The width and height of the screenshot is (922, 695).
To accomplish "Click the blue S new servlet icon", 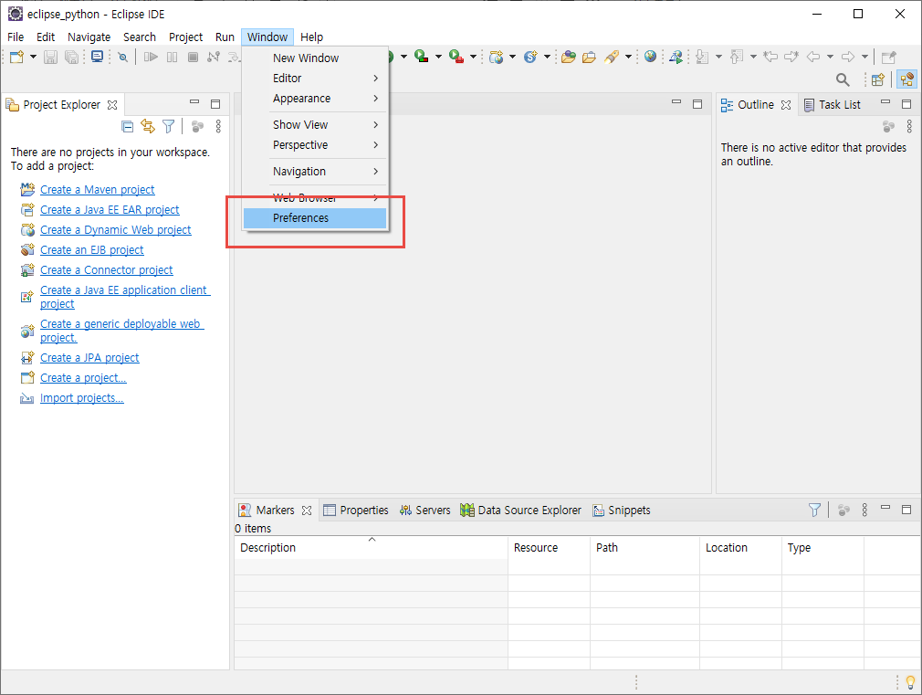I will pyautogui.click(x=530, y=58).
